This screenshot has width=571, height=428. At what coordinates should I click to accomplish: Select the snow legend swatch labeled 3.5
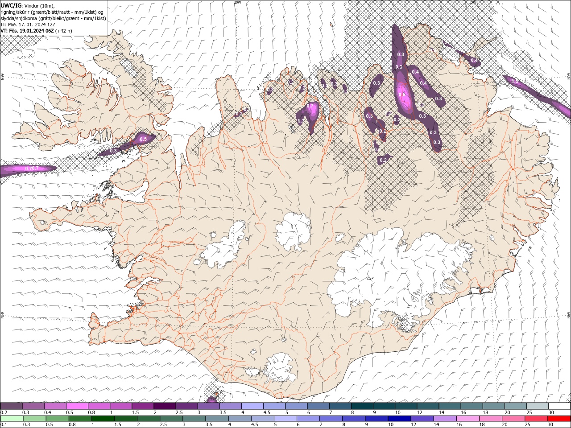230,406
